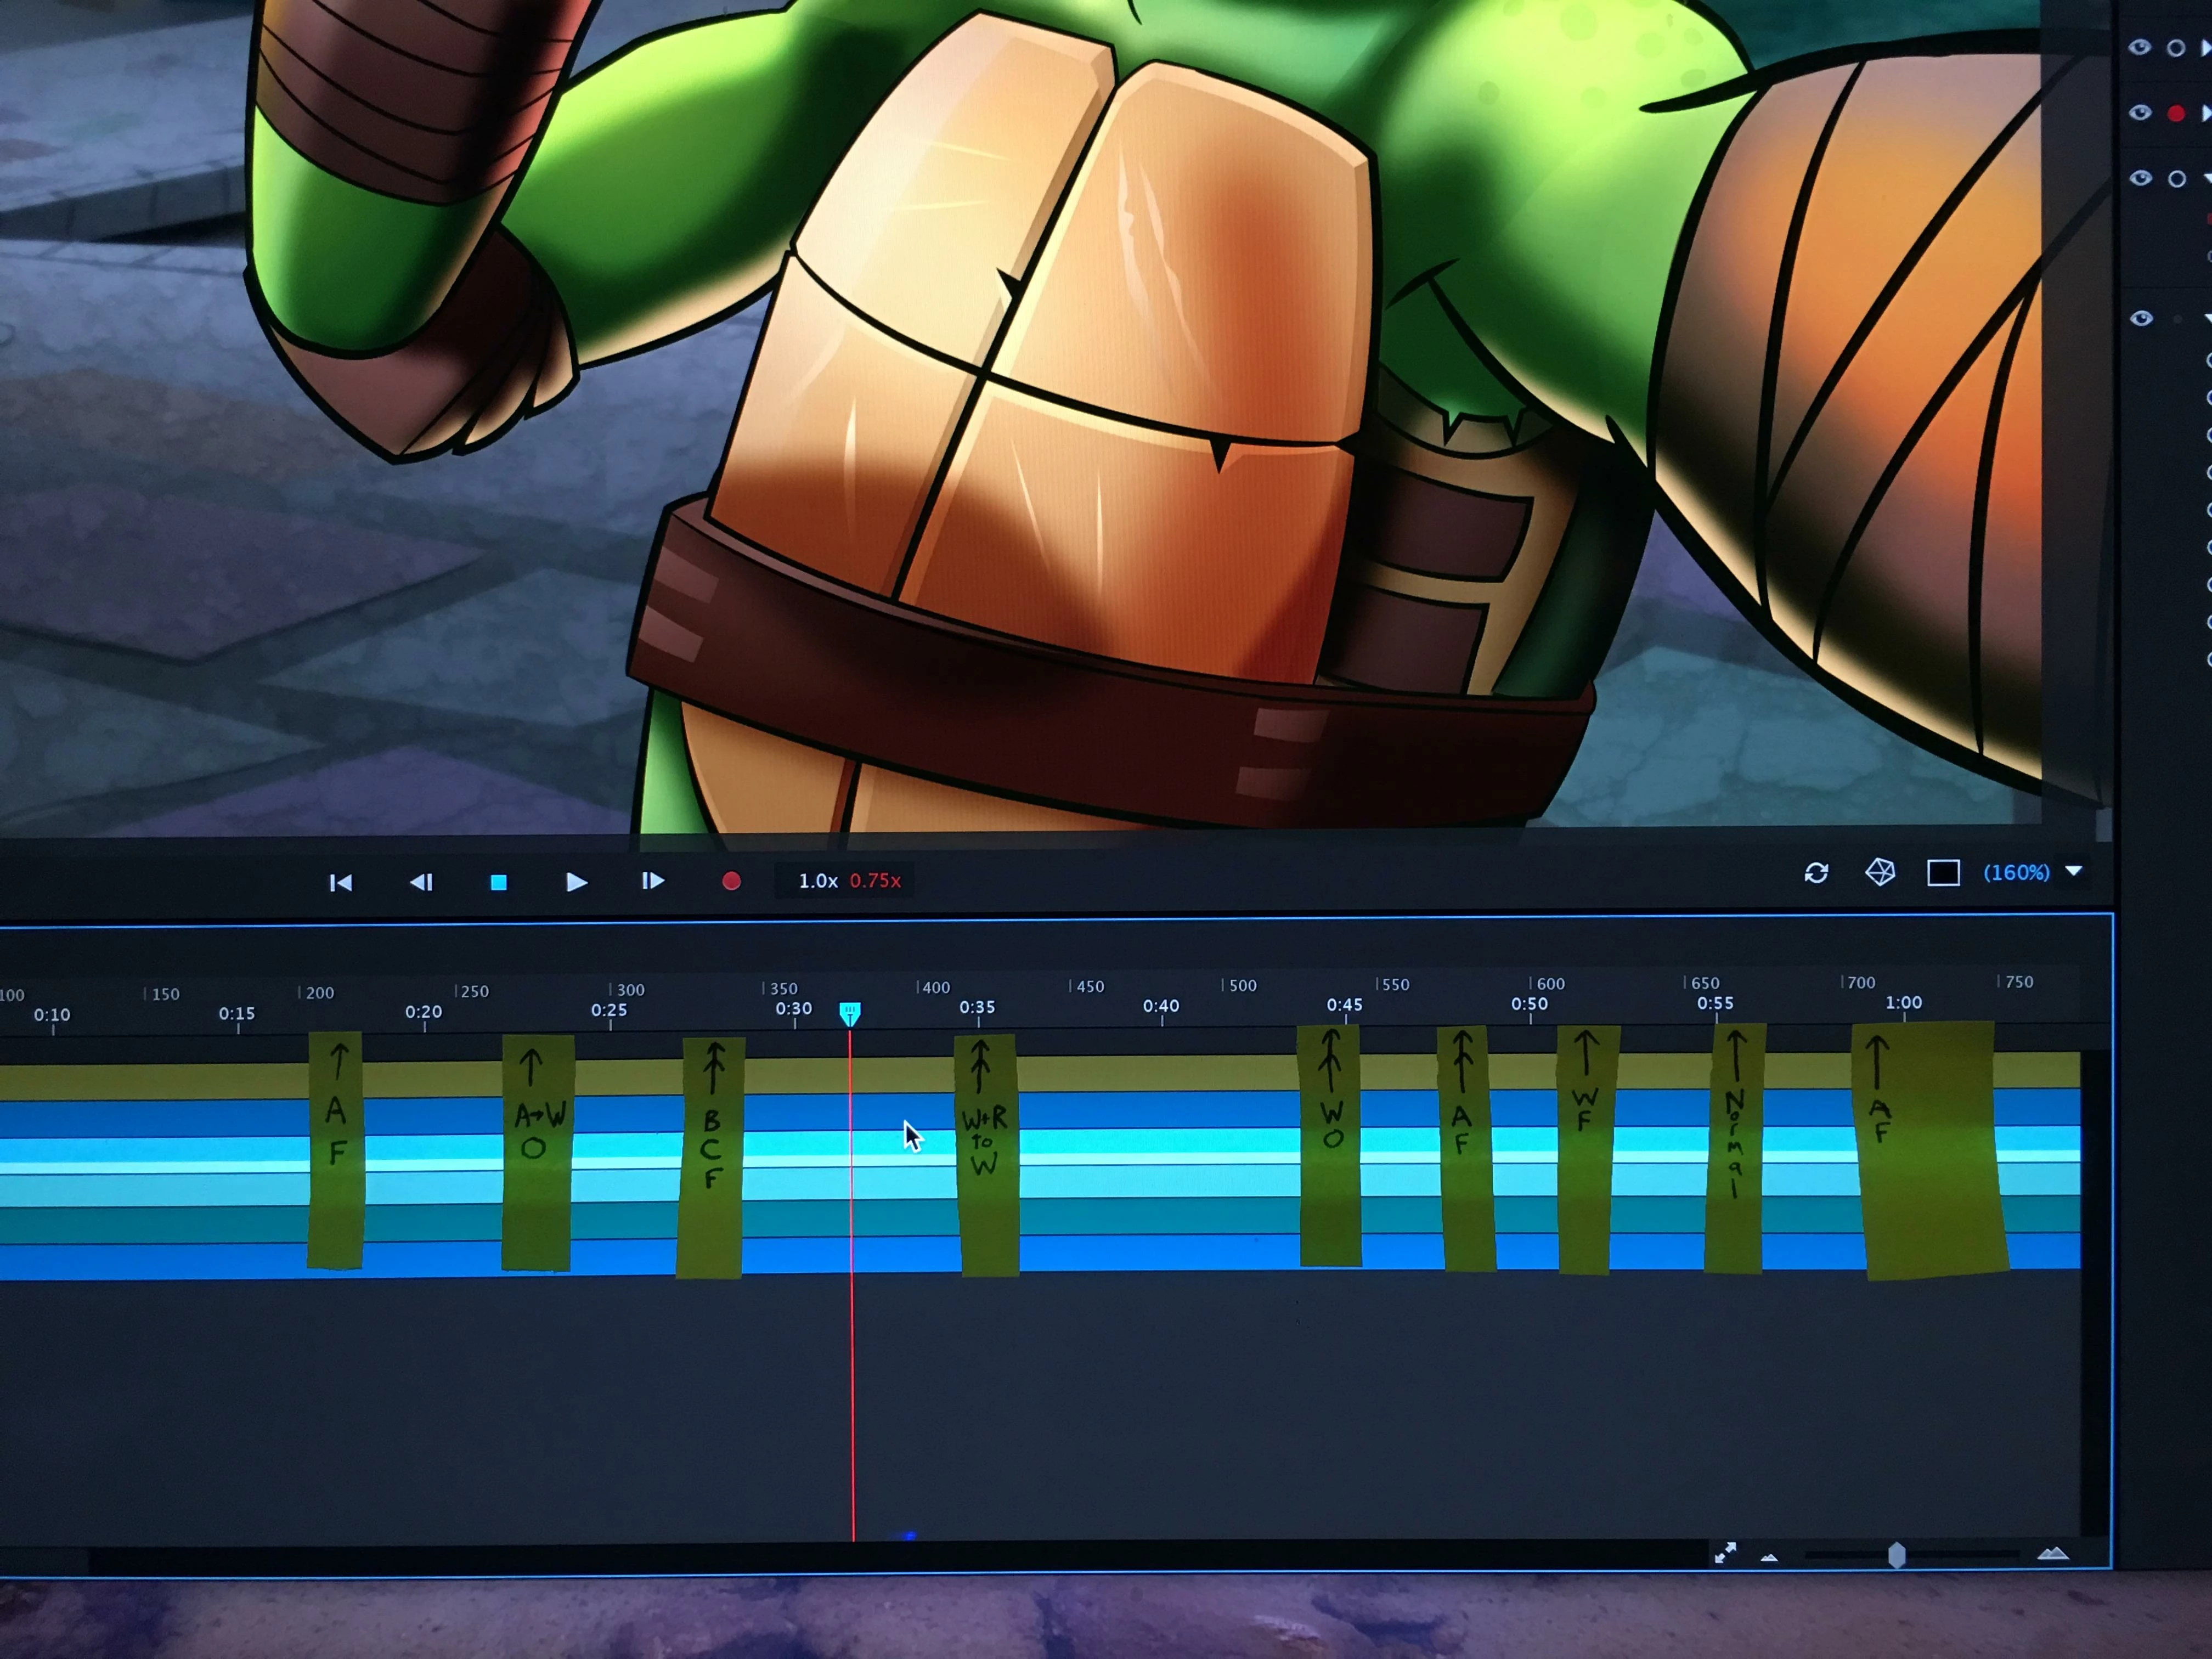Toggle the topmost eye visibility icon
Viewport: 2212px width, 1659px height.
2139,47
